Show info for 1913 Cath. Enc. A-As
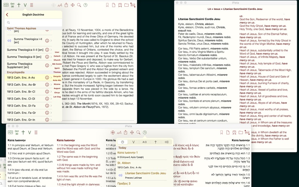The height and width of the screenshot is (187, 299). coord(47,78)
